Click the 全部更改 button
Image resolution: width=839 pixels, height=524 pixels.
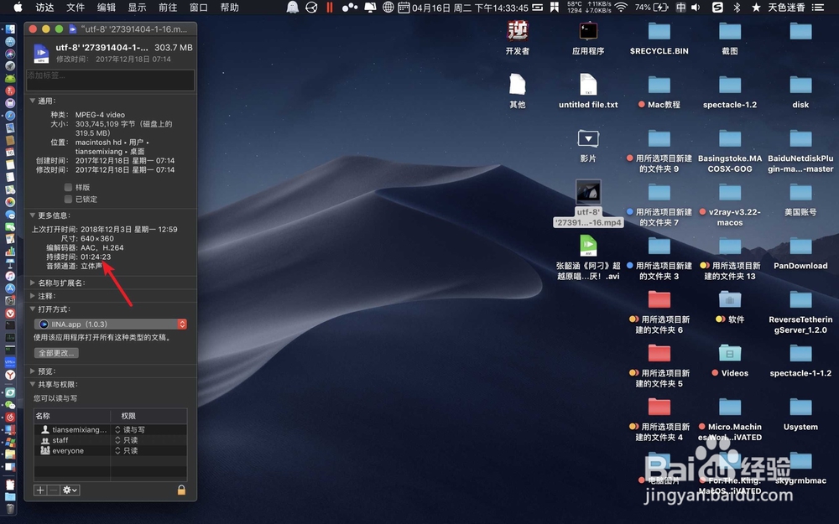(56, 353)
